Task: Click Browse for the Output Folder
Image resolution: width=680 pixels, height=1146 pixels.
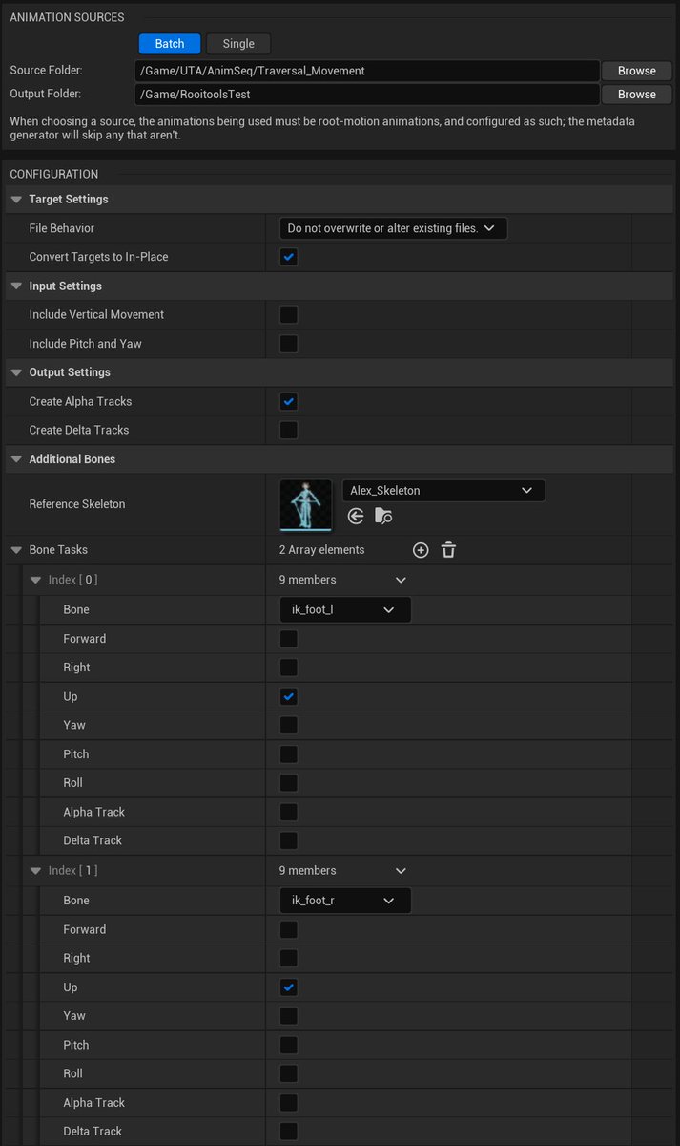Action: (x=636, y=95)
